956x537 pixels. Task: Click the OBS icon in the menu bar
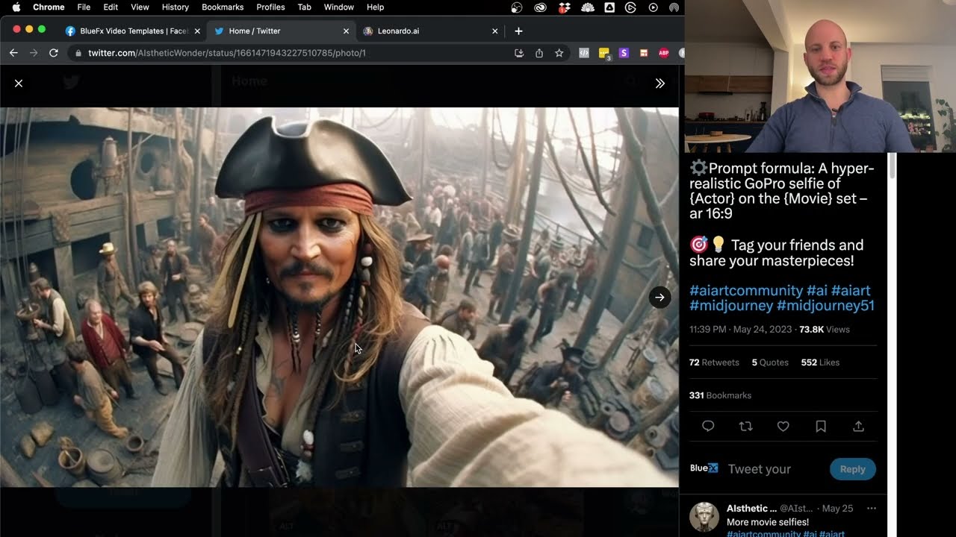[517, 7]
